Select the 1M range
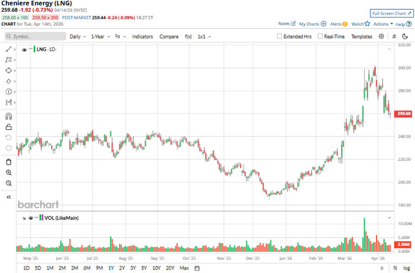This screenshot has width=415, height=273. [x=50, y=268]
